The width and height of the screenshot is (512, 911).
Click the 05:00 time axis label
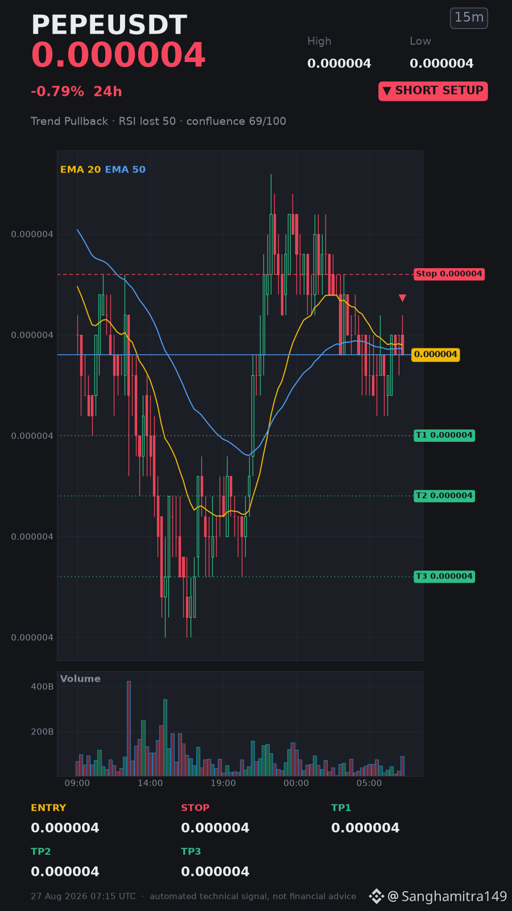coord(369,783)
